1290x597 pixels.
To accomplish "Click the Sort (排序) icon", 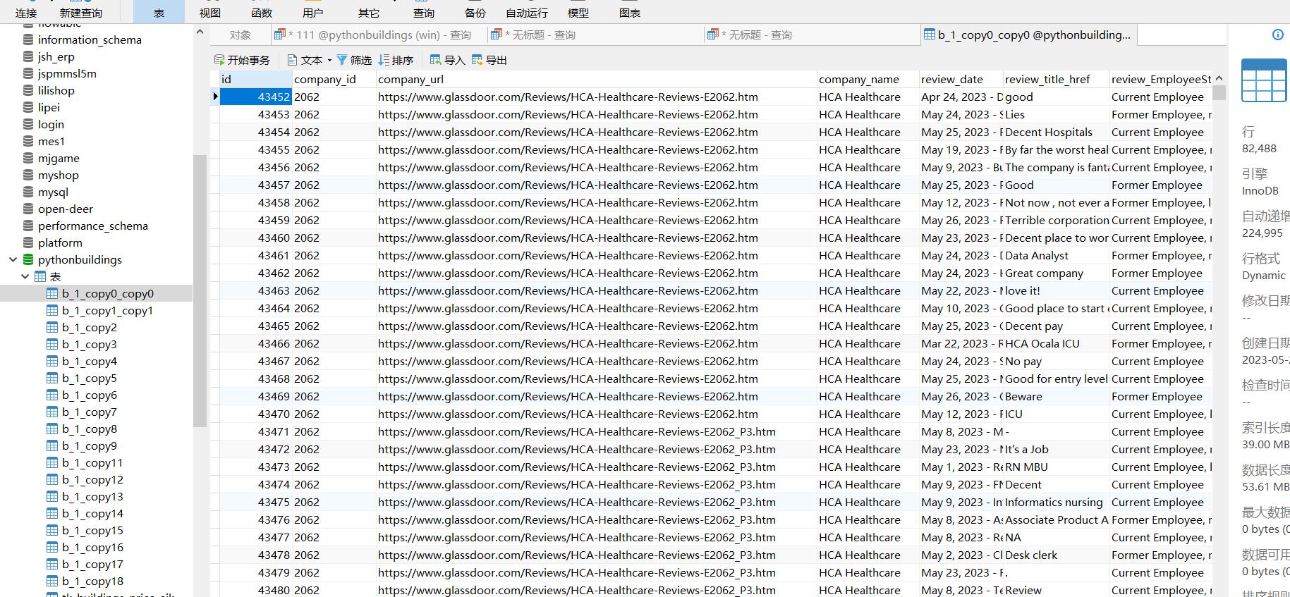I will (384, 60).
